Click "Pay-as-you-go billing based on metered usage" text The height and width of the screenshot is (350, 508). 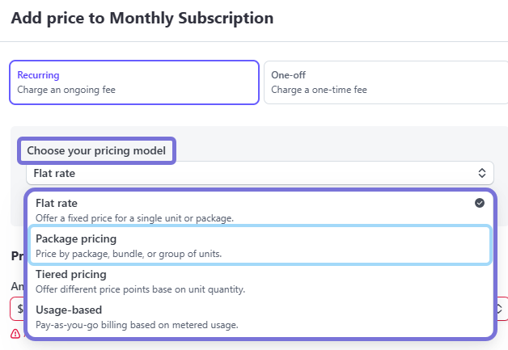pyautogui.click(x=137, y=325)
